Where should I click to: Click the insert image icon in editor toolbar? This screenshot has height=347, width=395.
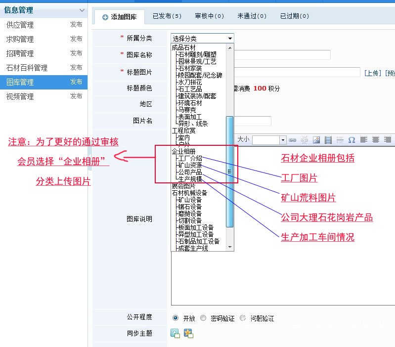point(316,140)
